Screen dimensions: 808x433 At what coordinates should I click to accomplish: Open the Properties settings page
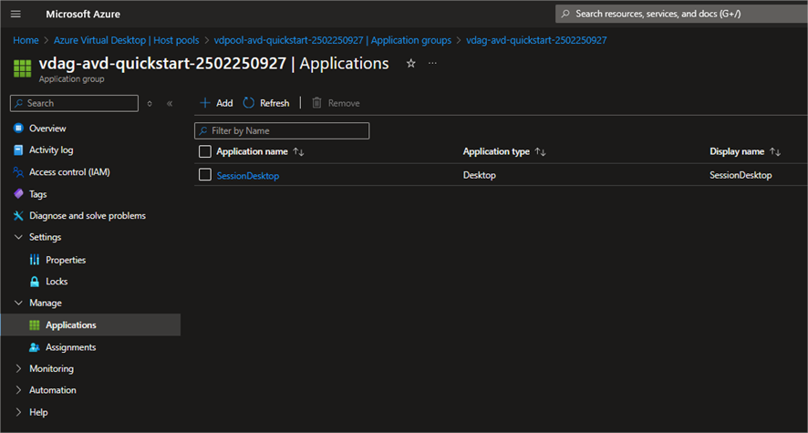click(x=66, y=260)
